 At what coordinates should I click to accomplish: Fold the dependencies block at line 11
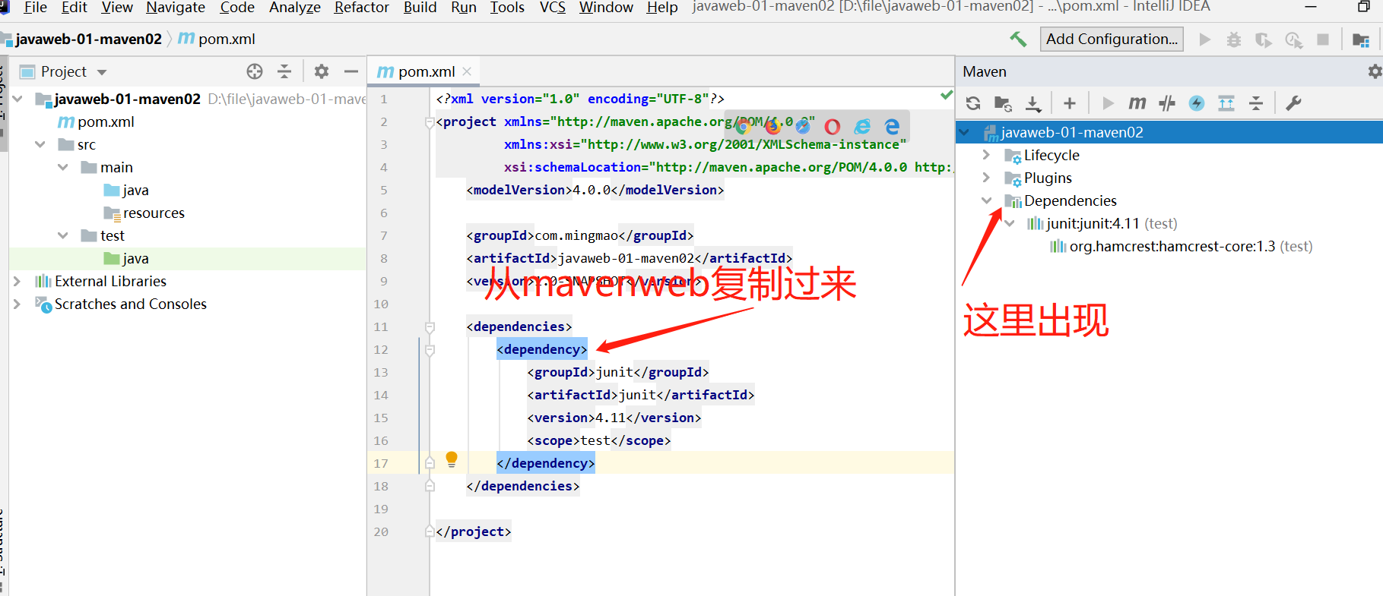pyautogui.click(x=430, y=327)
